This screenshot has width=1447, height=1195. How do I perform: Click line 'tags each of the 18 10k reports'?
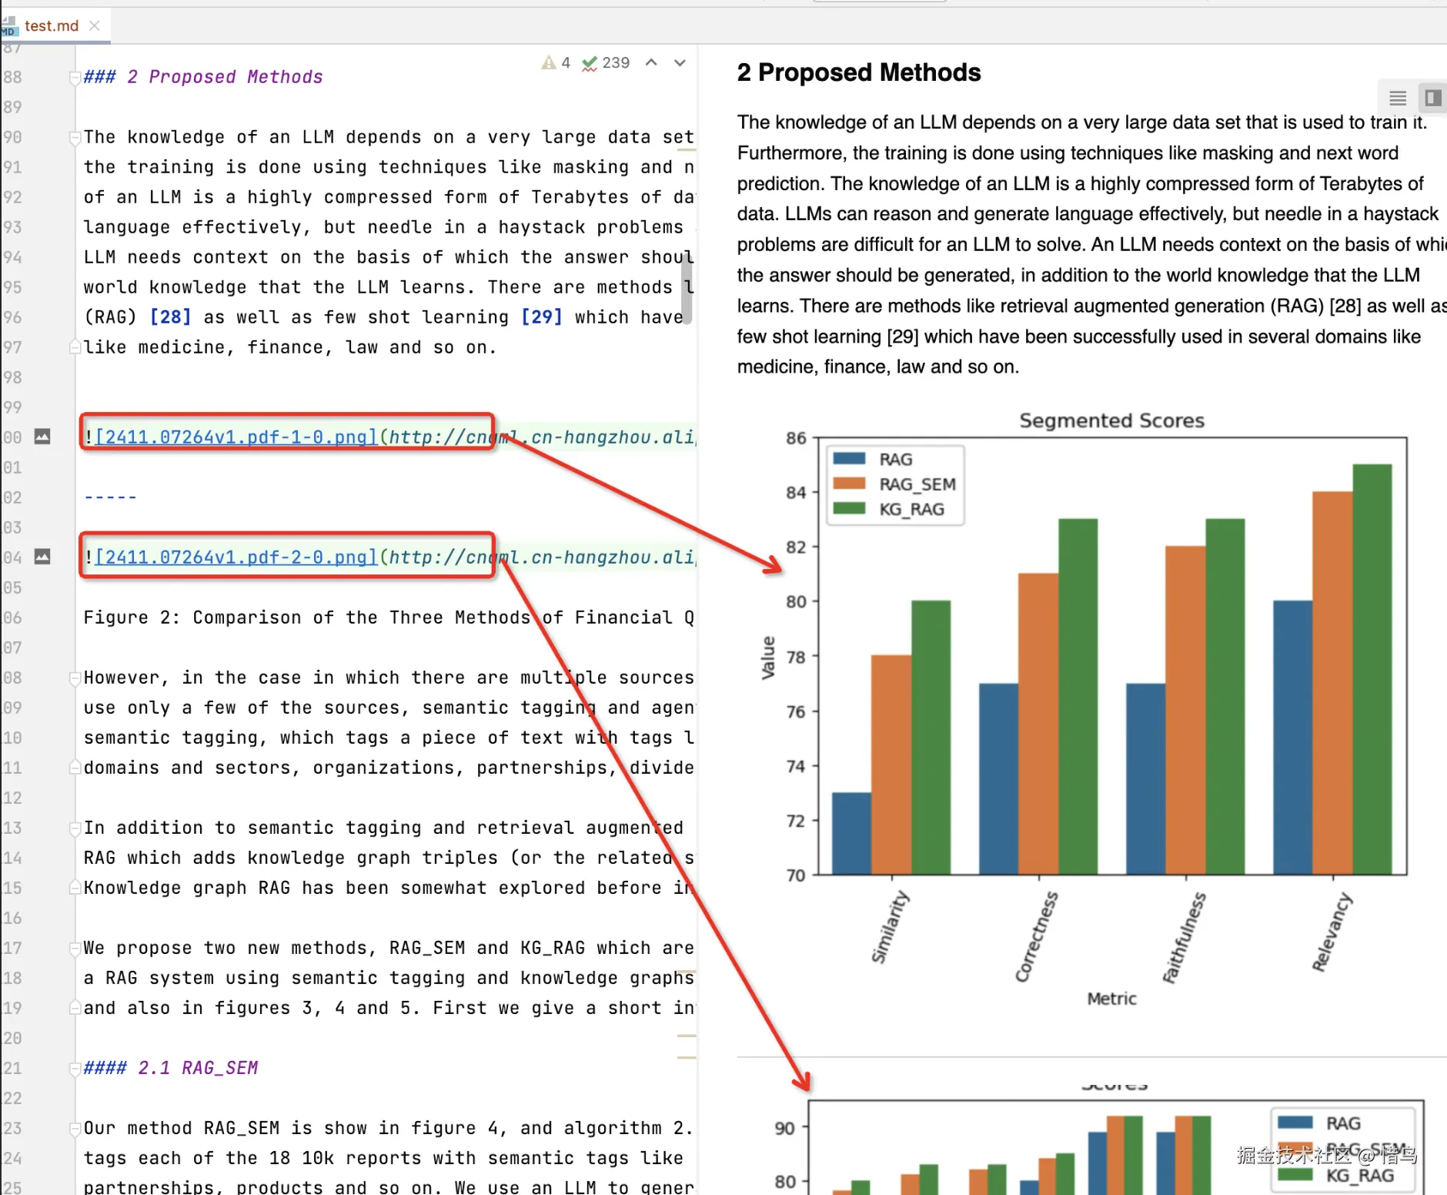[x=383, y=1158]
